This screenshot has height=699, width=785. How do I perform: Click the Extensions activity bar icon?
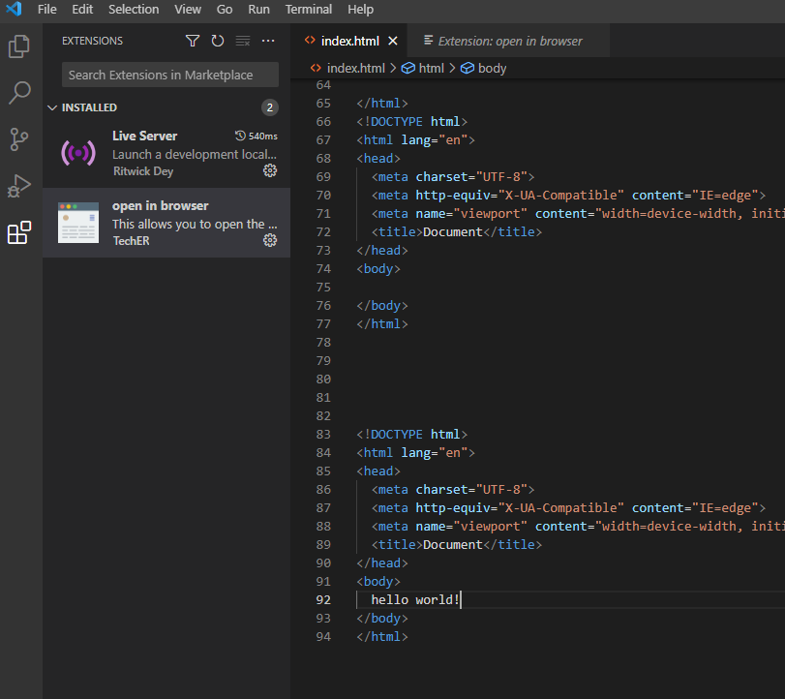point(19,232)
